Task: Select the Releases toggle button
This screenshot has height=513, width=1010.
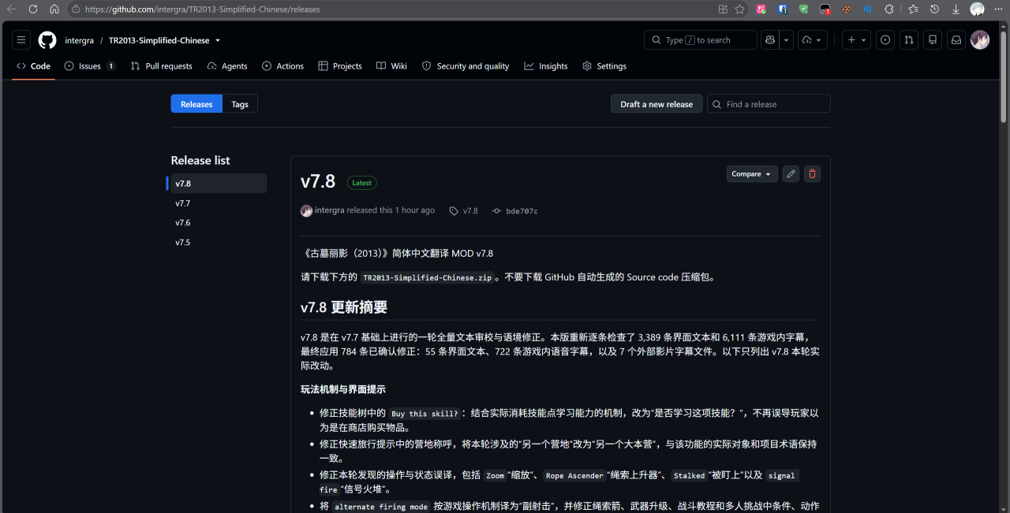Action: tap(196, 104)
